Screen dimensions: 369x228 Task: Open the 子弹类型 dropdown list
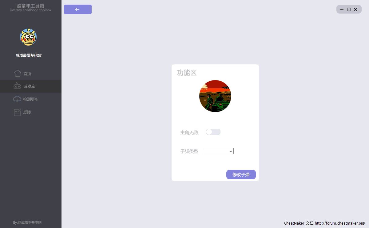click(218, 151)
